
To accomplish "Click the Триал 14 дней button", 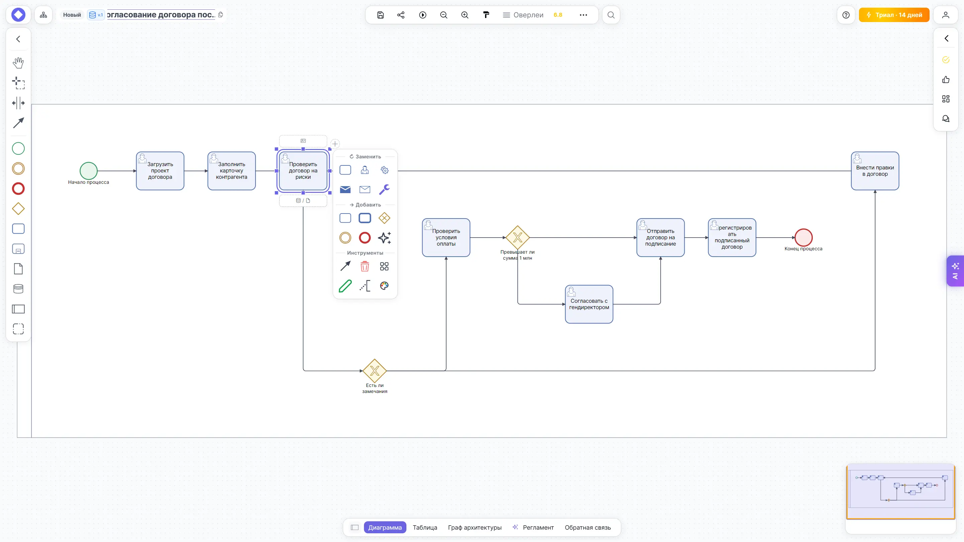I will tap(894, 15).
